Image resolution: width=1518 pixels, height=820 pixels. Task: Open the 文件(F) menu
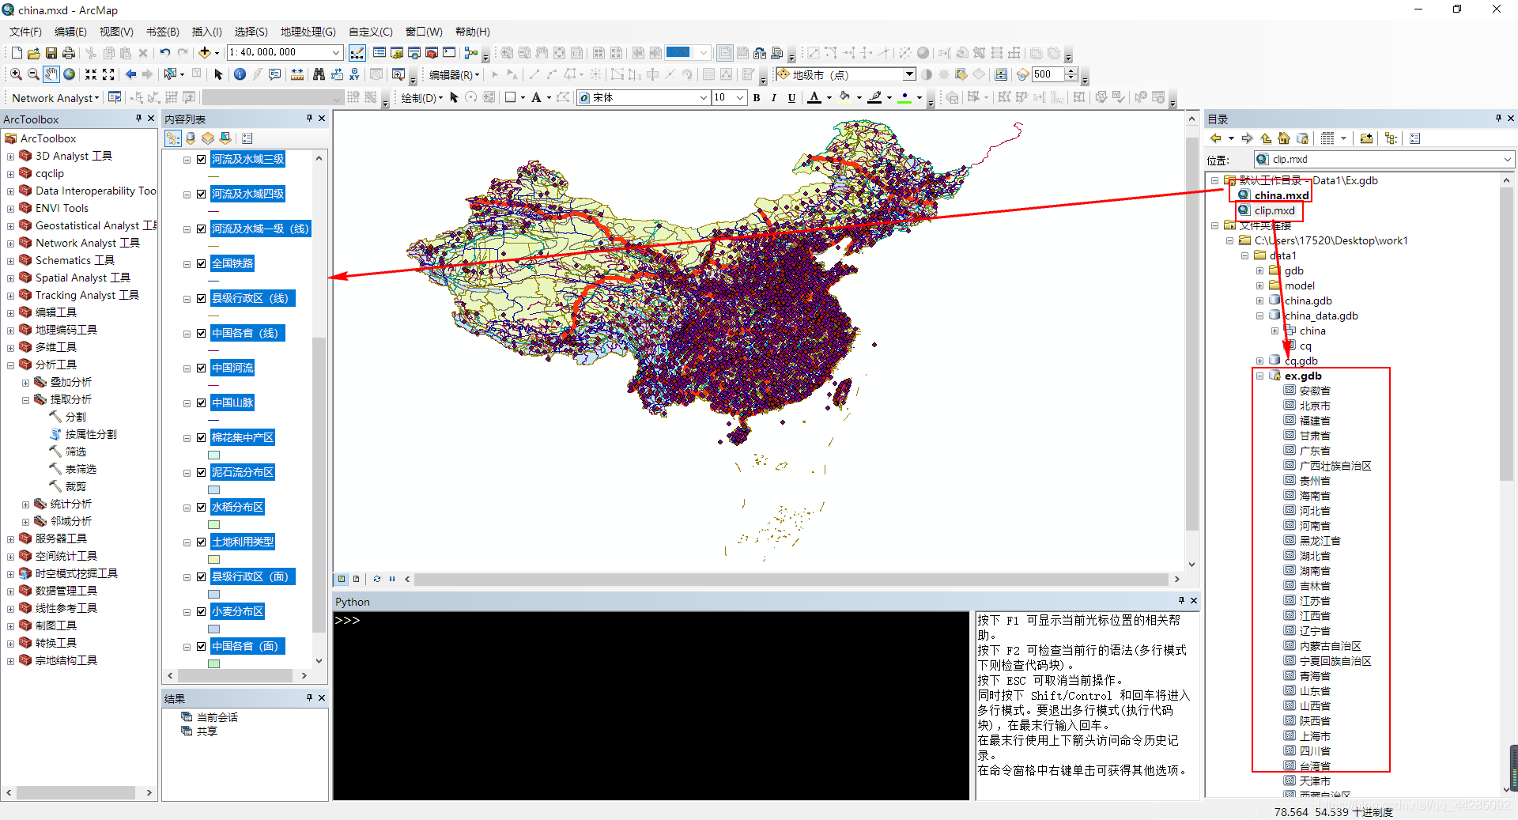[25, 32]
